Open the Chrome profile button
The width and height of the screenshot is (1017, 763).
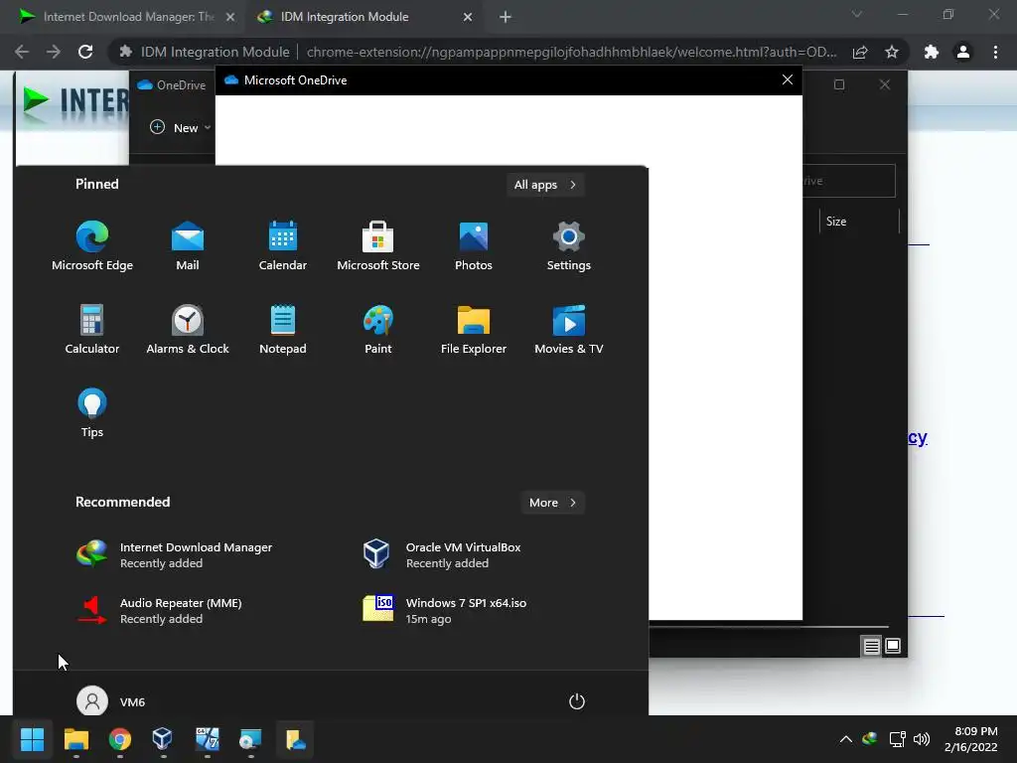point(963,52)
